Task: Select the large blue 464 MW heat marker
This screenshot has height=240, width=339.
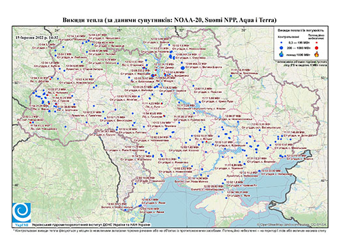Action: click(x=183, y=68)
